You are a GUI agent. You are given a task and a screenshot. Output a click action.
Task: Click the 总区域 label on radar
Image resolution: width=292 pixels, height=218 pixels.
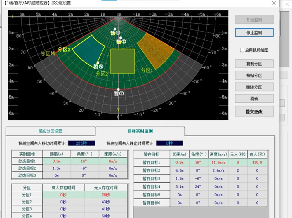[x=48, y=54]
